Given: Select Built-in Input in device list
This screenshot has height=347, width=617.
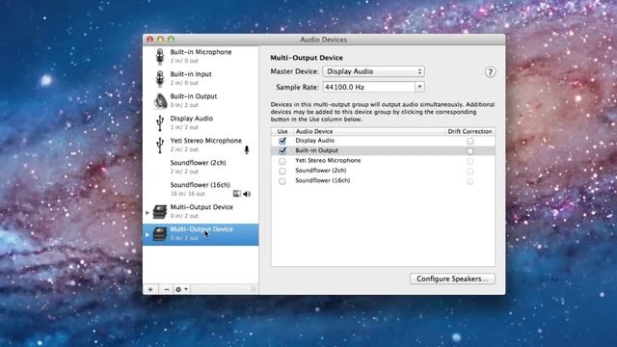Looking at the screenshot, I should 201,78.
